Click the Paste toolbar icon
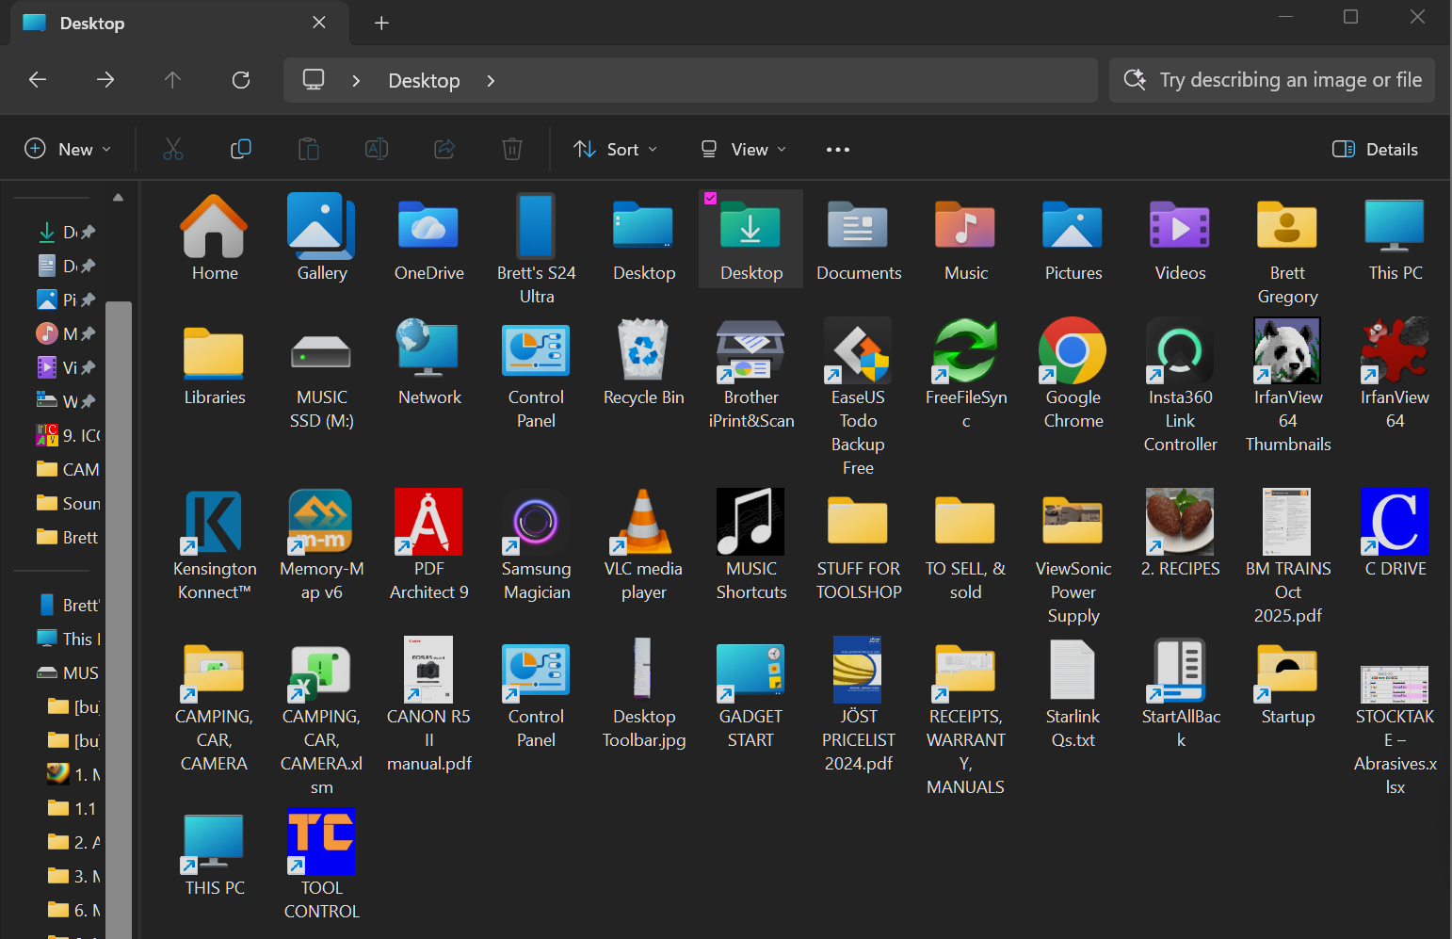This screenshot has width=1452, height=939. [309, 149]
